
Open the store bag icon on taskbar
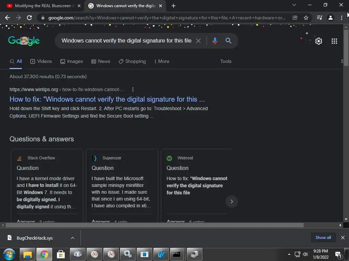click(x=61, y=254)
